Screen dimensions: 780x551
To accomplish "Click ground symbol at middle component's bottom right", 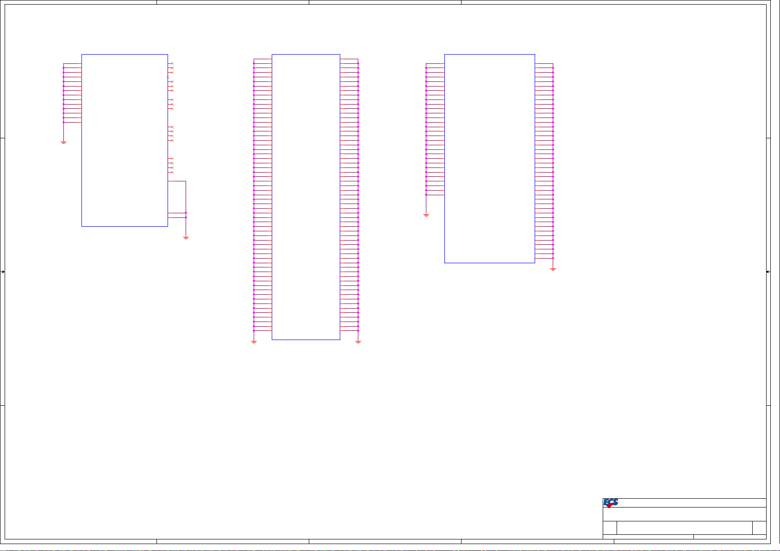I will (x=358, y=342).
